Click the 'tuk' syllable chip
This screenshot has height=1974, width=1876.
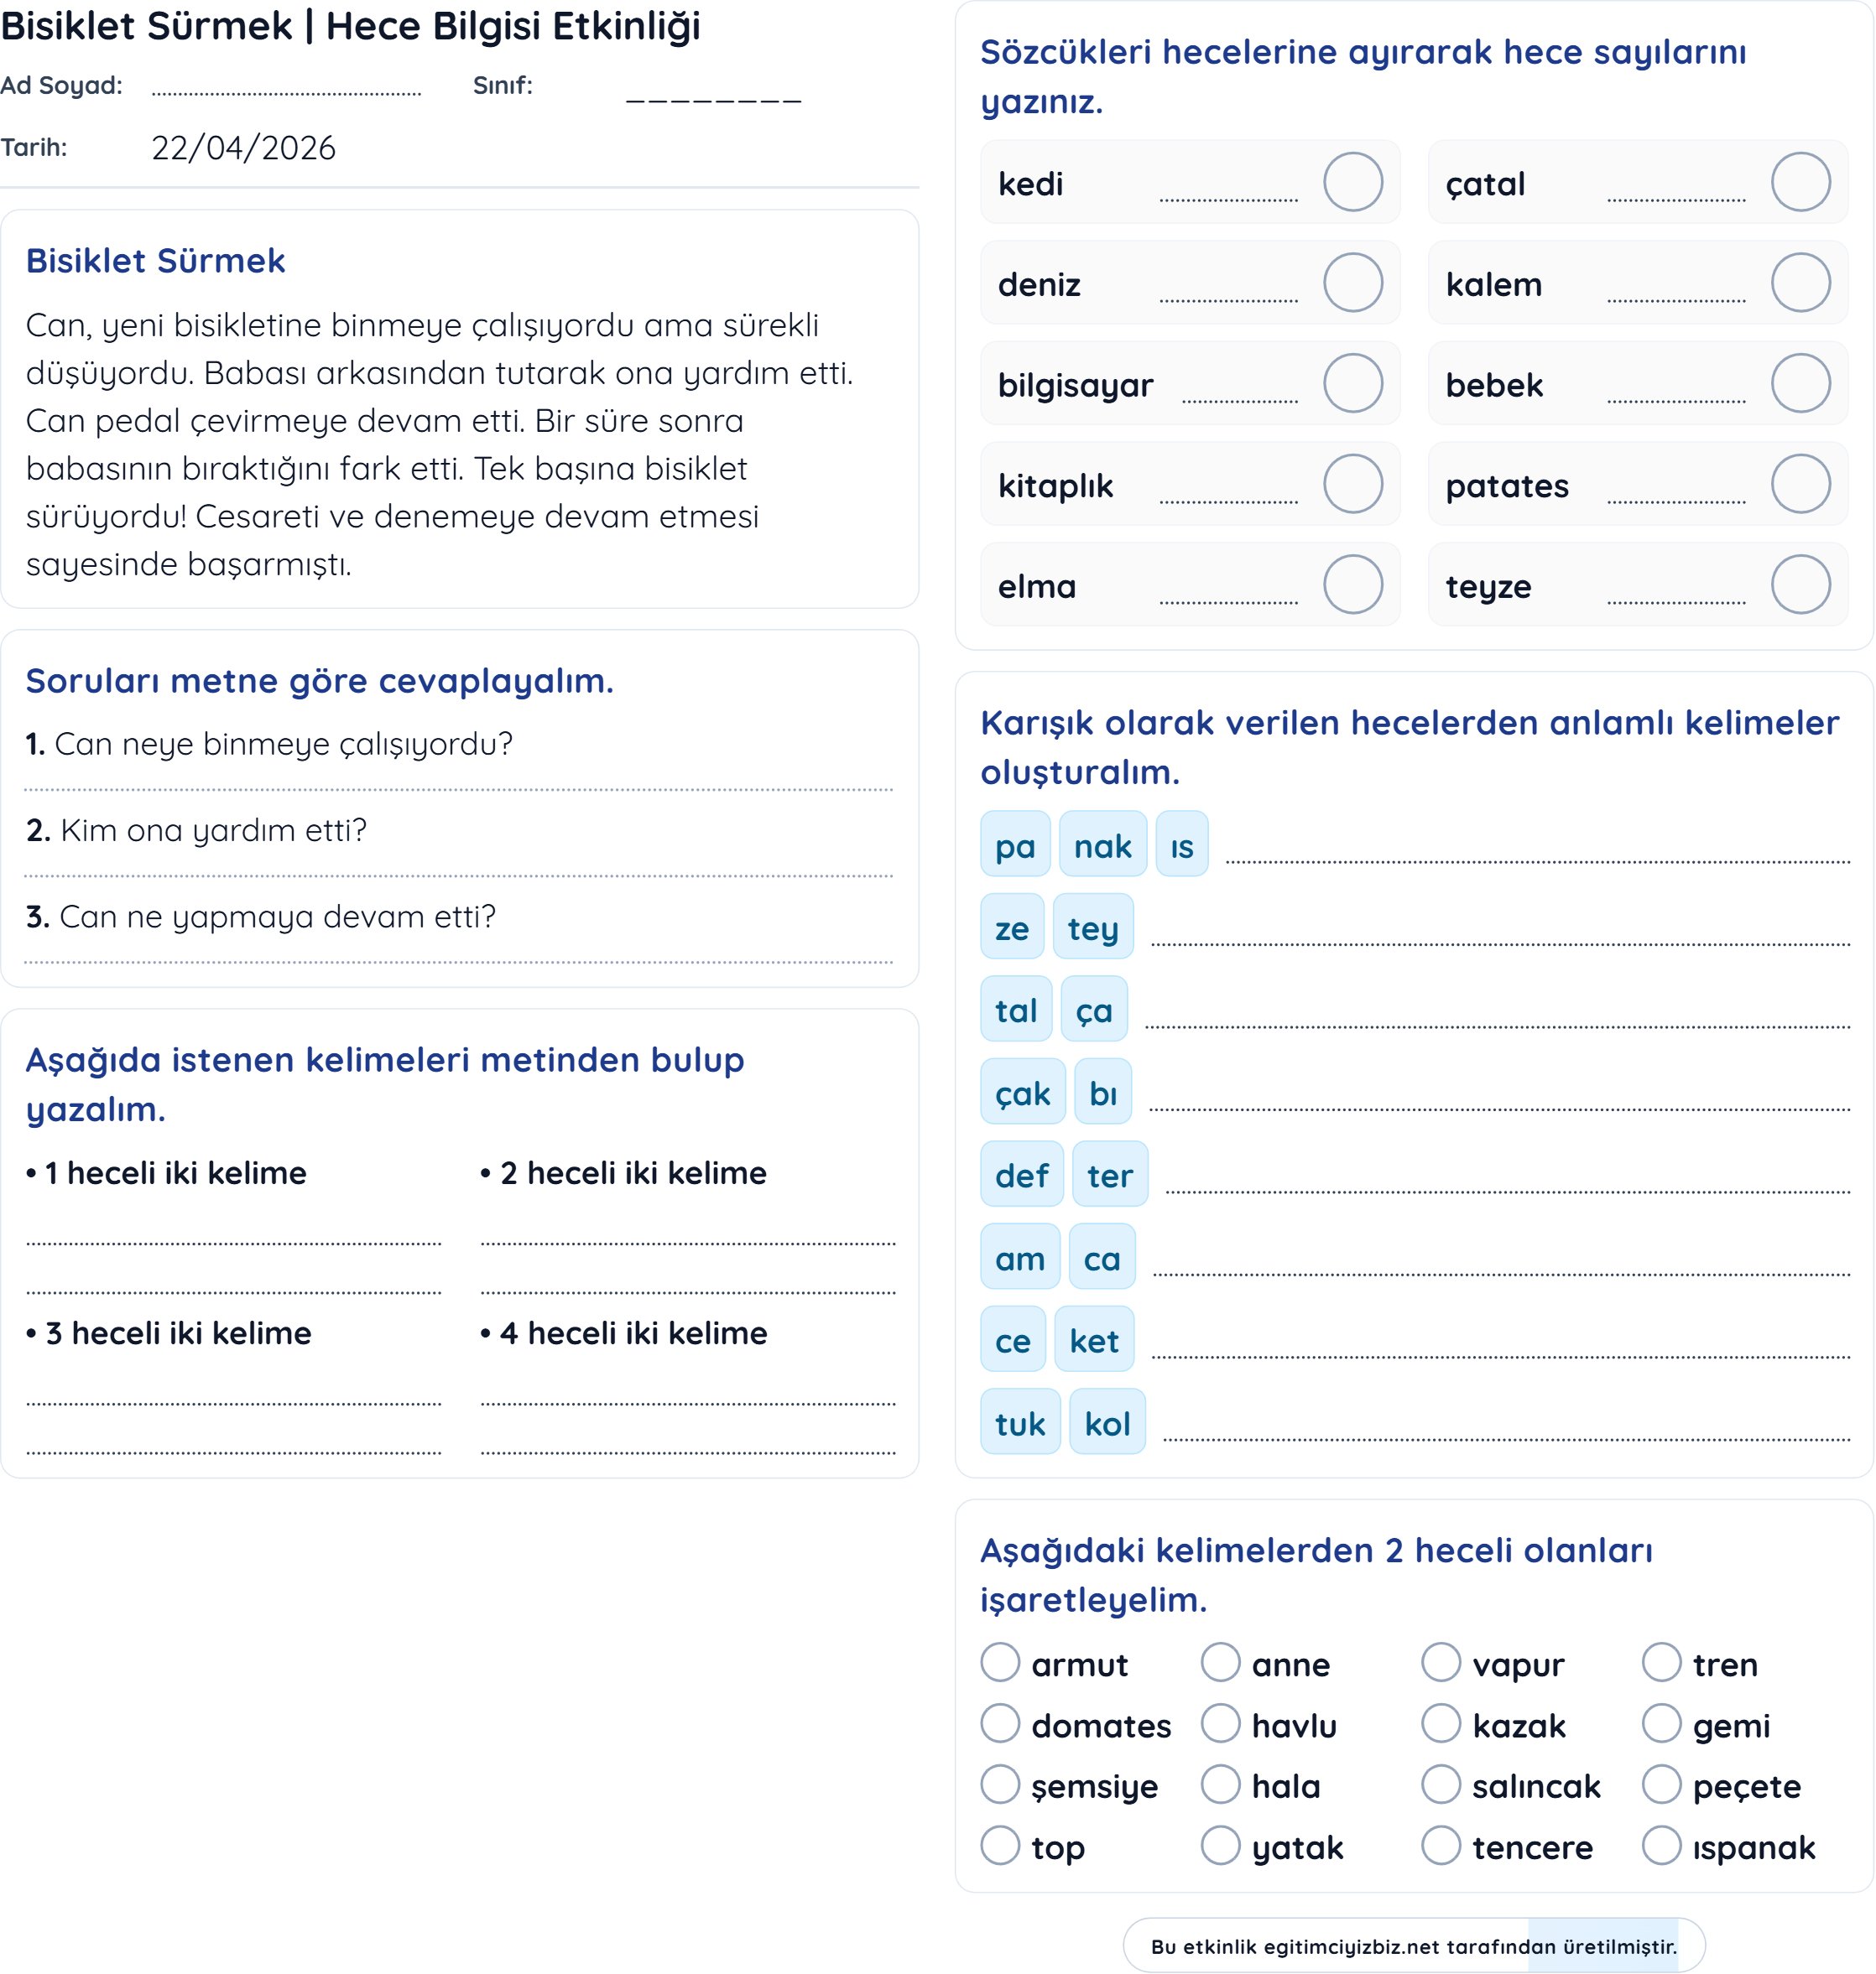1019,1423
